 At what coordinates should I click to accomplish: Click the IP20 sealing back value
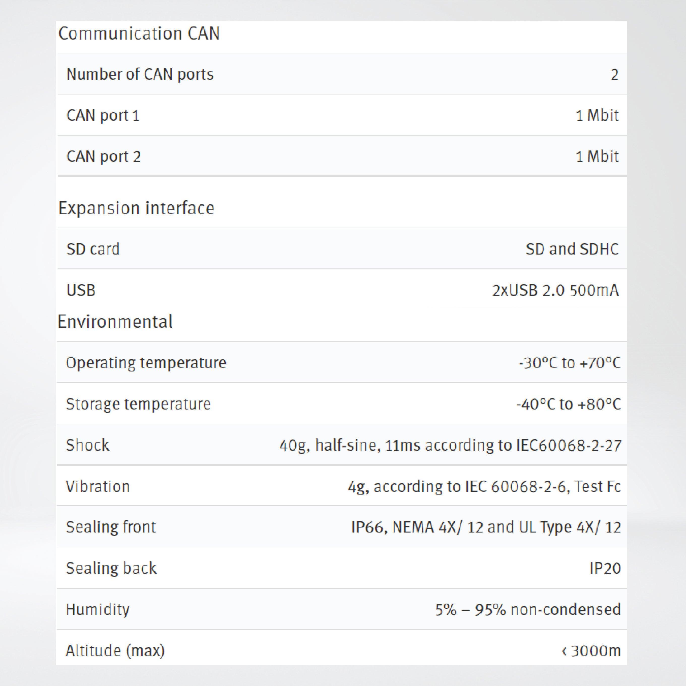[605, 568]
